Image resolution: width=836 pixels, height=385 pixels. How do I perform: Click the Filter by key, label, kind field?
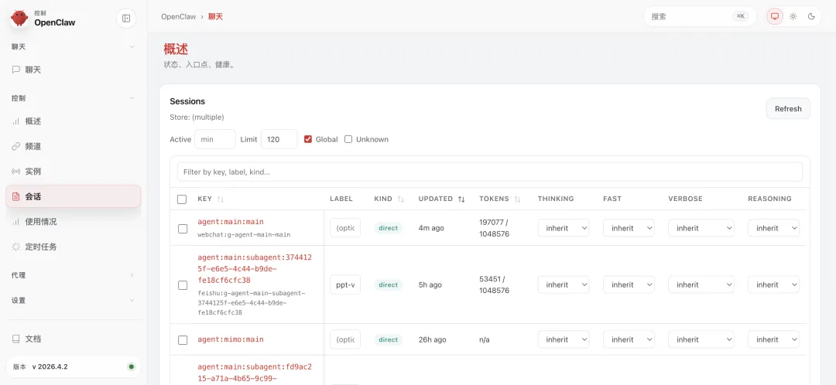coord(489,172)
